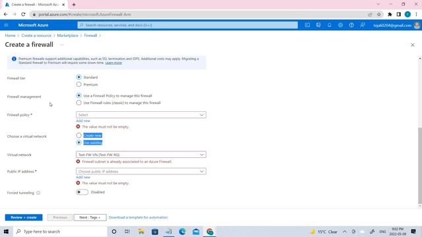
Task: Bookmark this page with the star icon
Action: [x=378, y=14]
